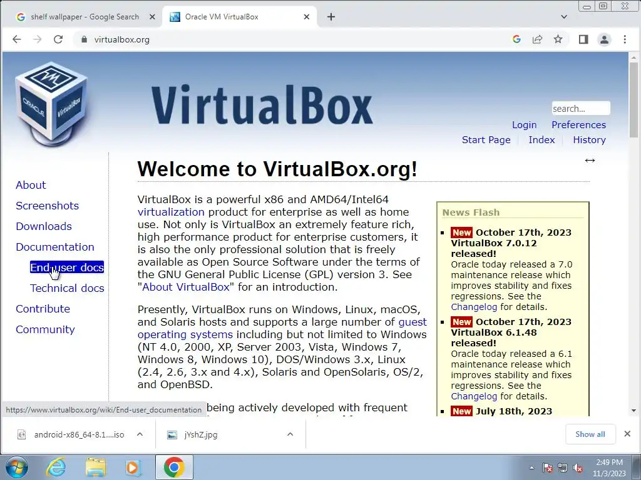Follow the guest operating systems link
The height and width of the screenshot is (480, 641).
point(282,328)
